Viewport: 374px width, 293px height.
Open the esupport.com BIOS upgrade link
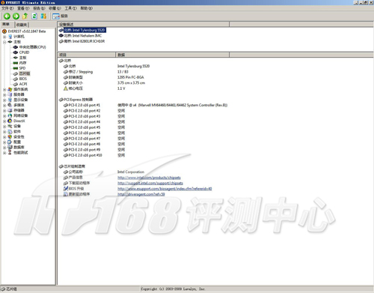point(165,189)
